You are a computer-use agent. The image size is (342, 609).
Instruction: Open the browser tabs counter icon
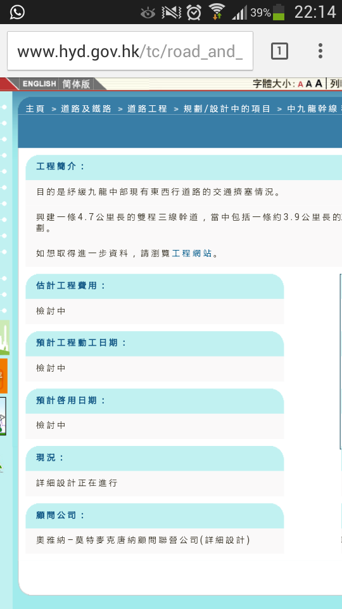pos(279,51)
